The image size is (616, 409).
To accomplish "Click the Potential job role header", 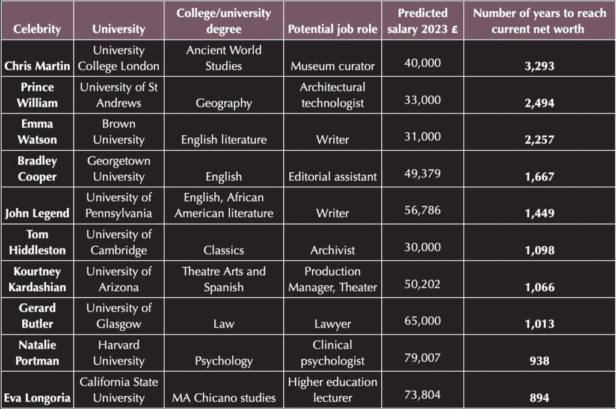I will click(x=333, y=29).
